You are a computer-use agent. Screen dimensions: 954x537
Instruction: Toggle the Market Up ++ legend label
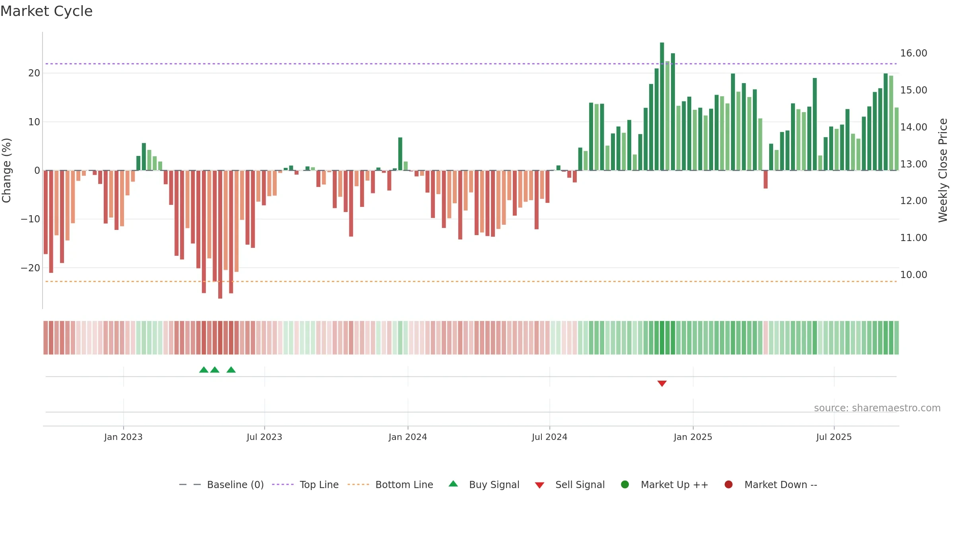(675, 484)
